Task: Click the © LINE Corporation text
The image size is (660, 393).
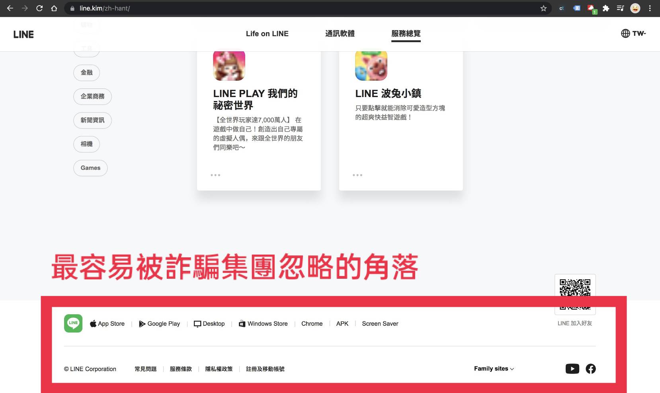Action: tap(90, 369)
